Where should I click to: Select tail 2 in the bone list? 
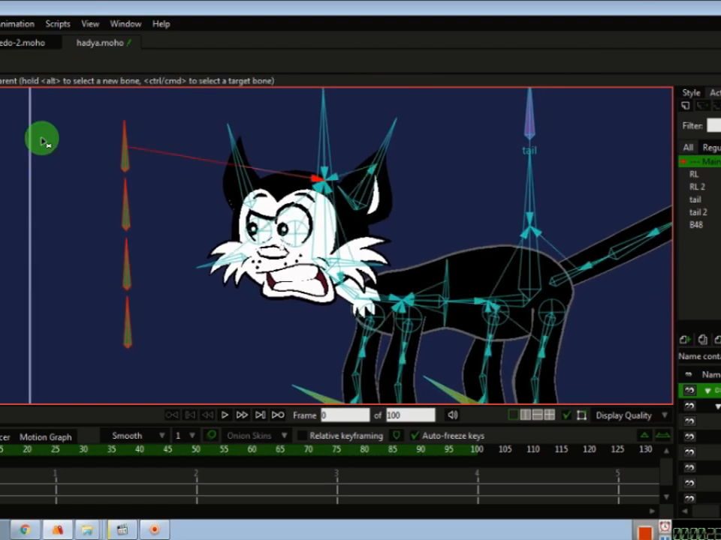click(698, 212)
